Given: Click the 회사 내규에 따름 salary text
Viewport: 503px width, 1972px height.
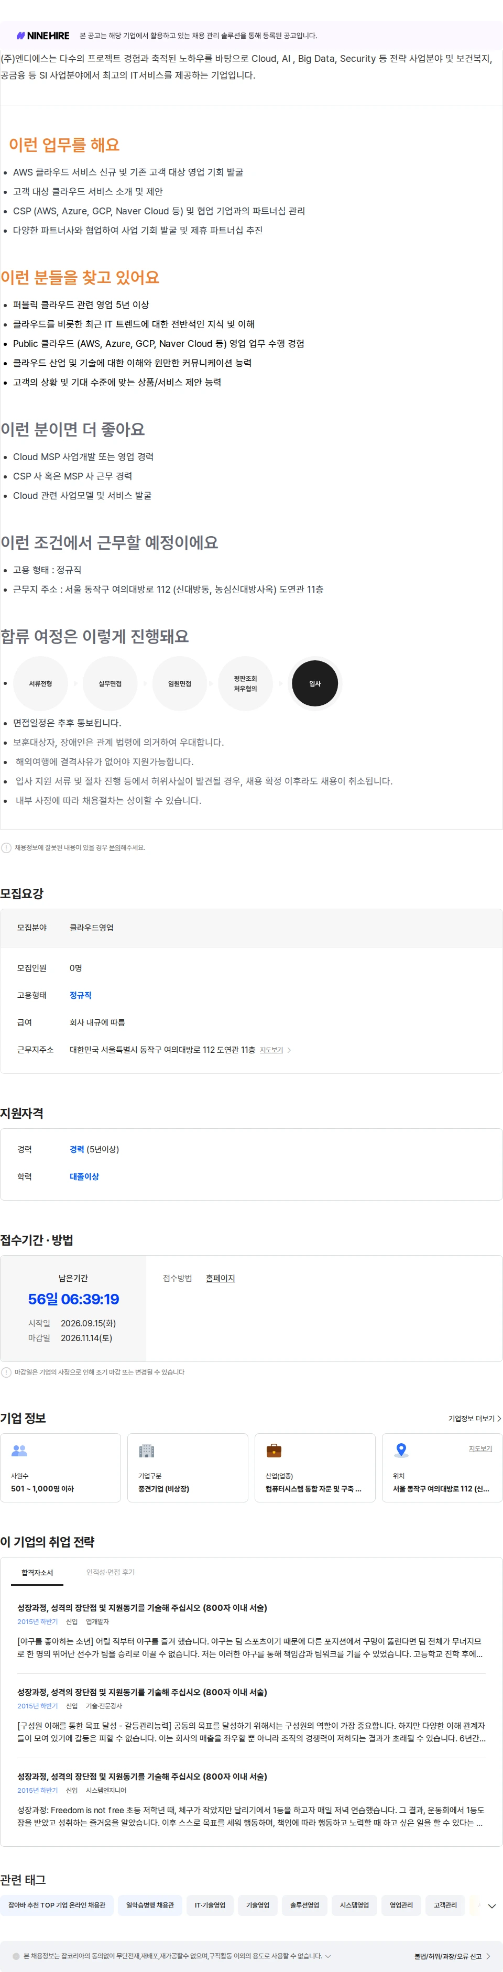Looking at the screenshot, I should point(97,1022).
